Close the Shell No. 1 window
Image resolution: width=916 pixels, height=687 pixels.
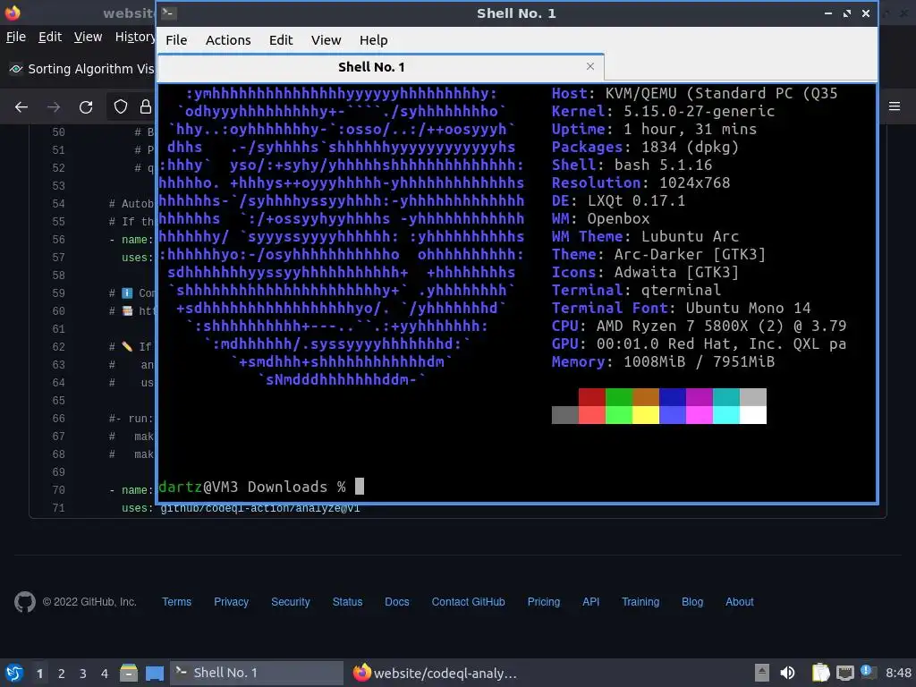coord(866,13)
